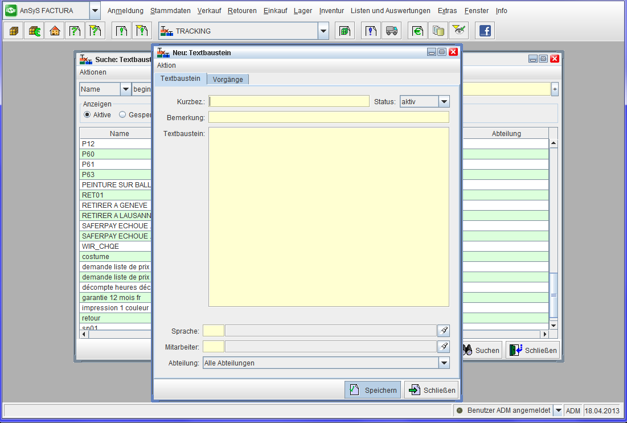Select the Aktive radio button

click(87, 114)
